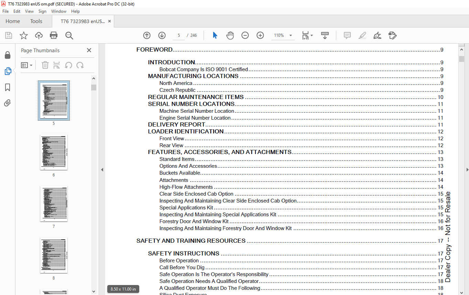Activate the Selection arrow tool
This screenshot has width=469, height=295.
click(x=215, y=35)
